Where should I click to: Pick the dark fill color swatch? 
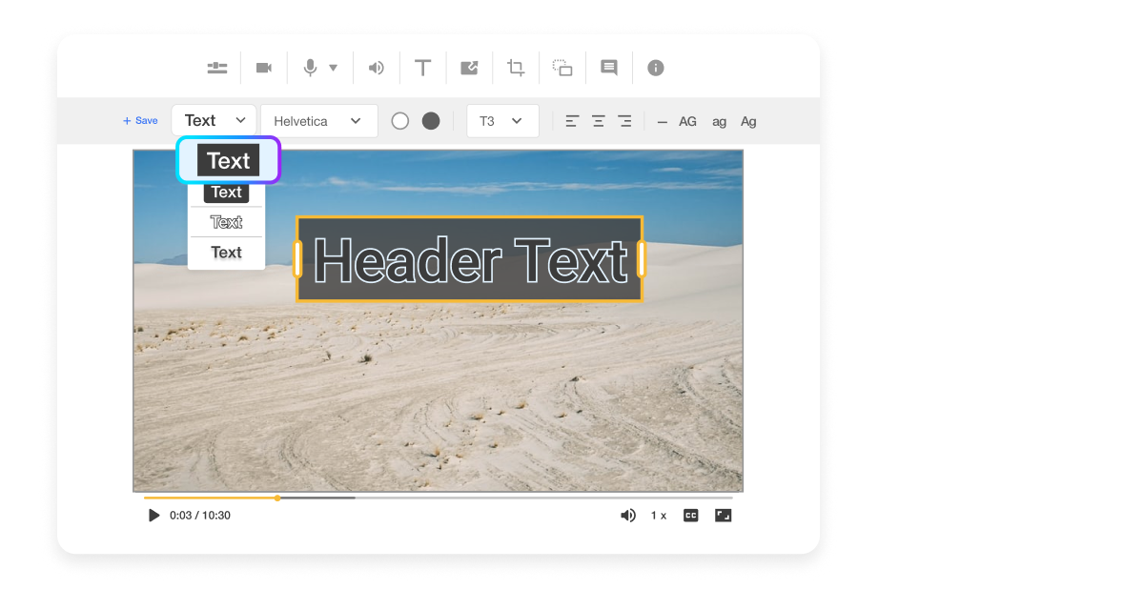tap(430, 121)
